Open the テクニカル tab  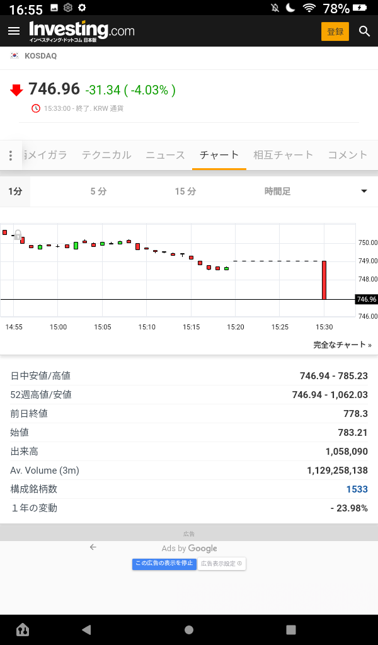[x=106, y=155]
